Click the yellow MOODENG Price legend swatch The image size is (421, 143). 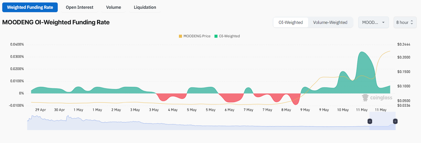181,36
